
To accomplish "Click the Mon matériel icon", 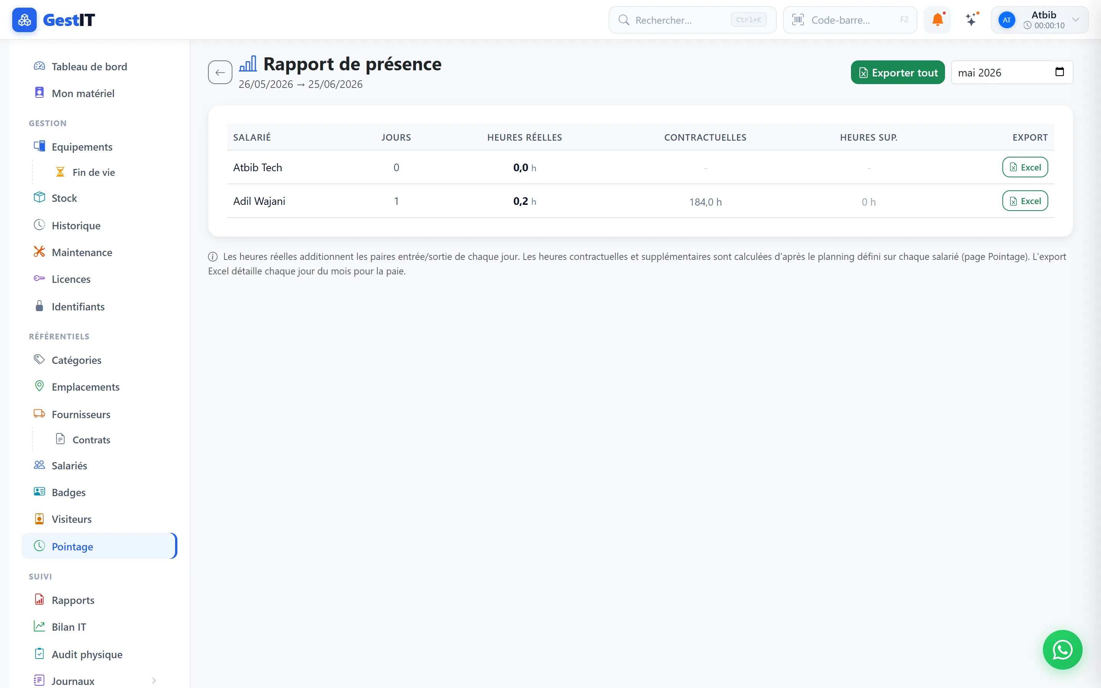I will tap(40, 92).
